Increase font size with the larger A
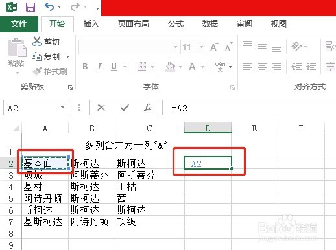Viewport: 336px width, 250px height. 214,47
